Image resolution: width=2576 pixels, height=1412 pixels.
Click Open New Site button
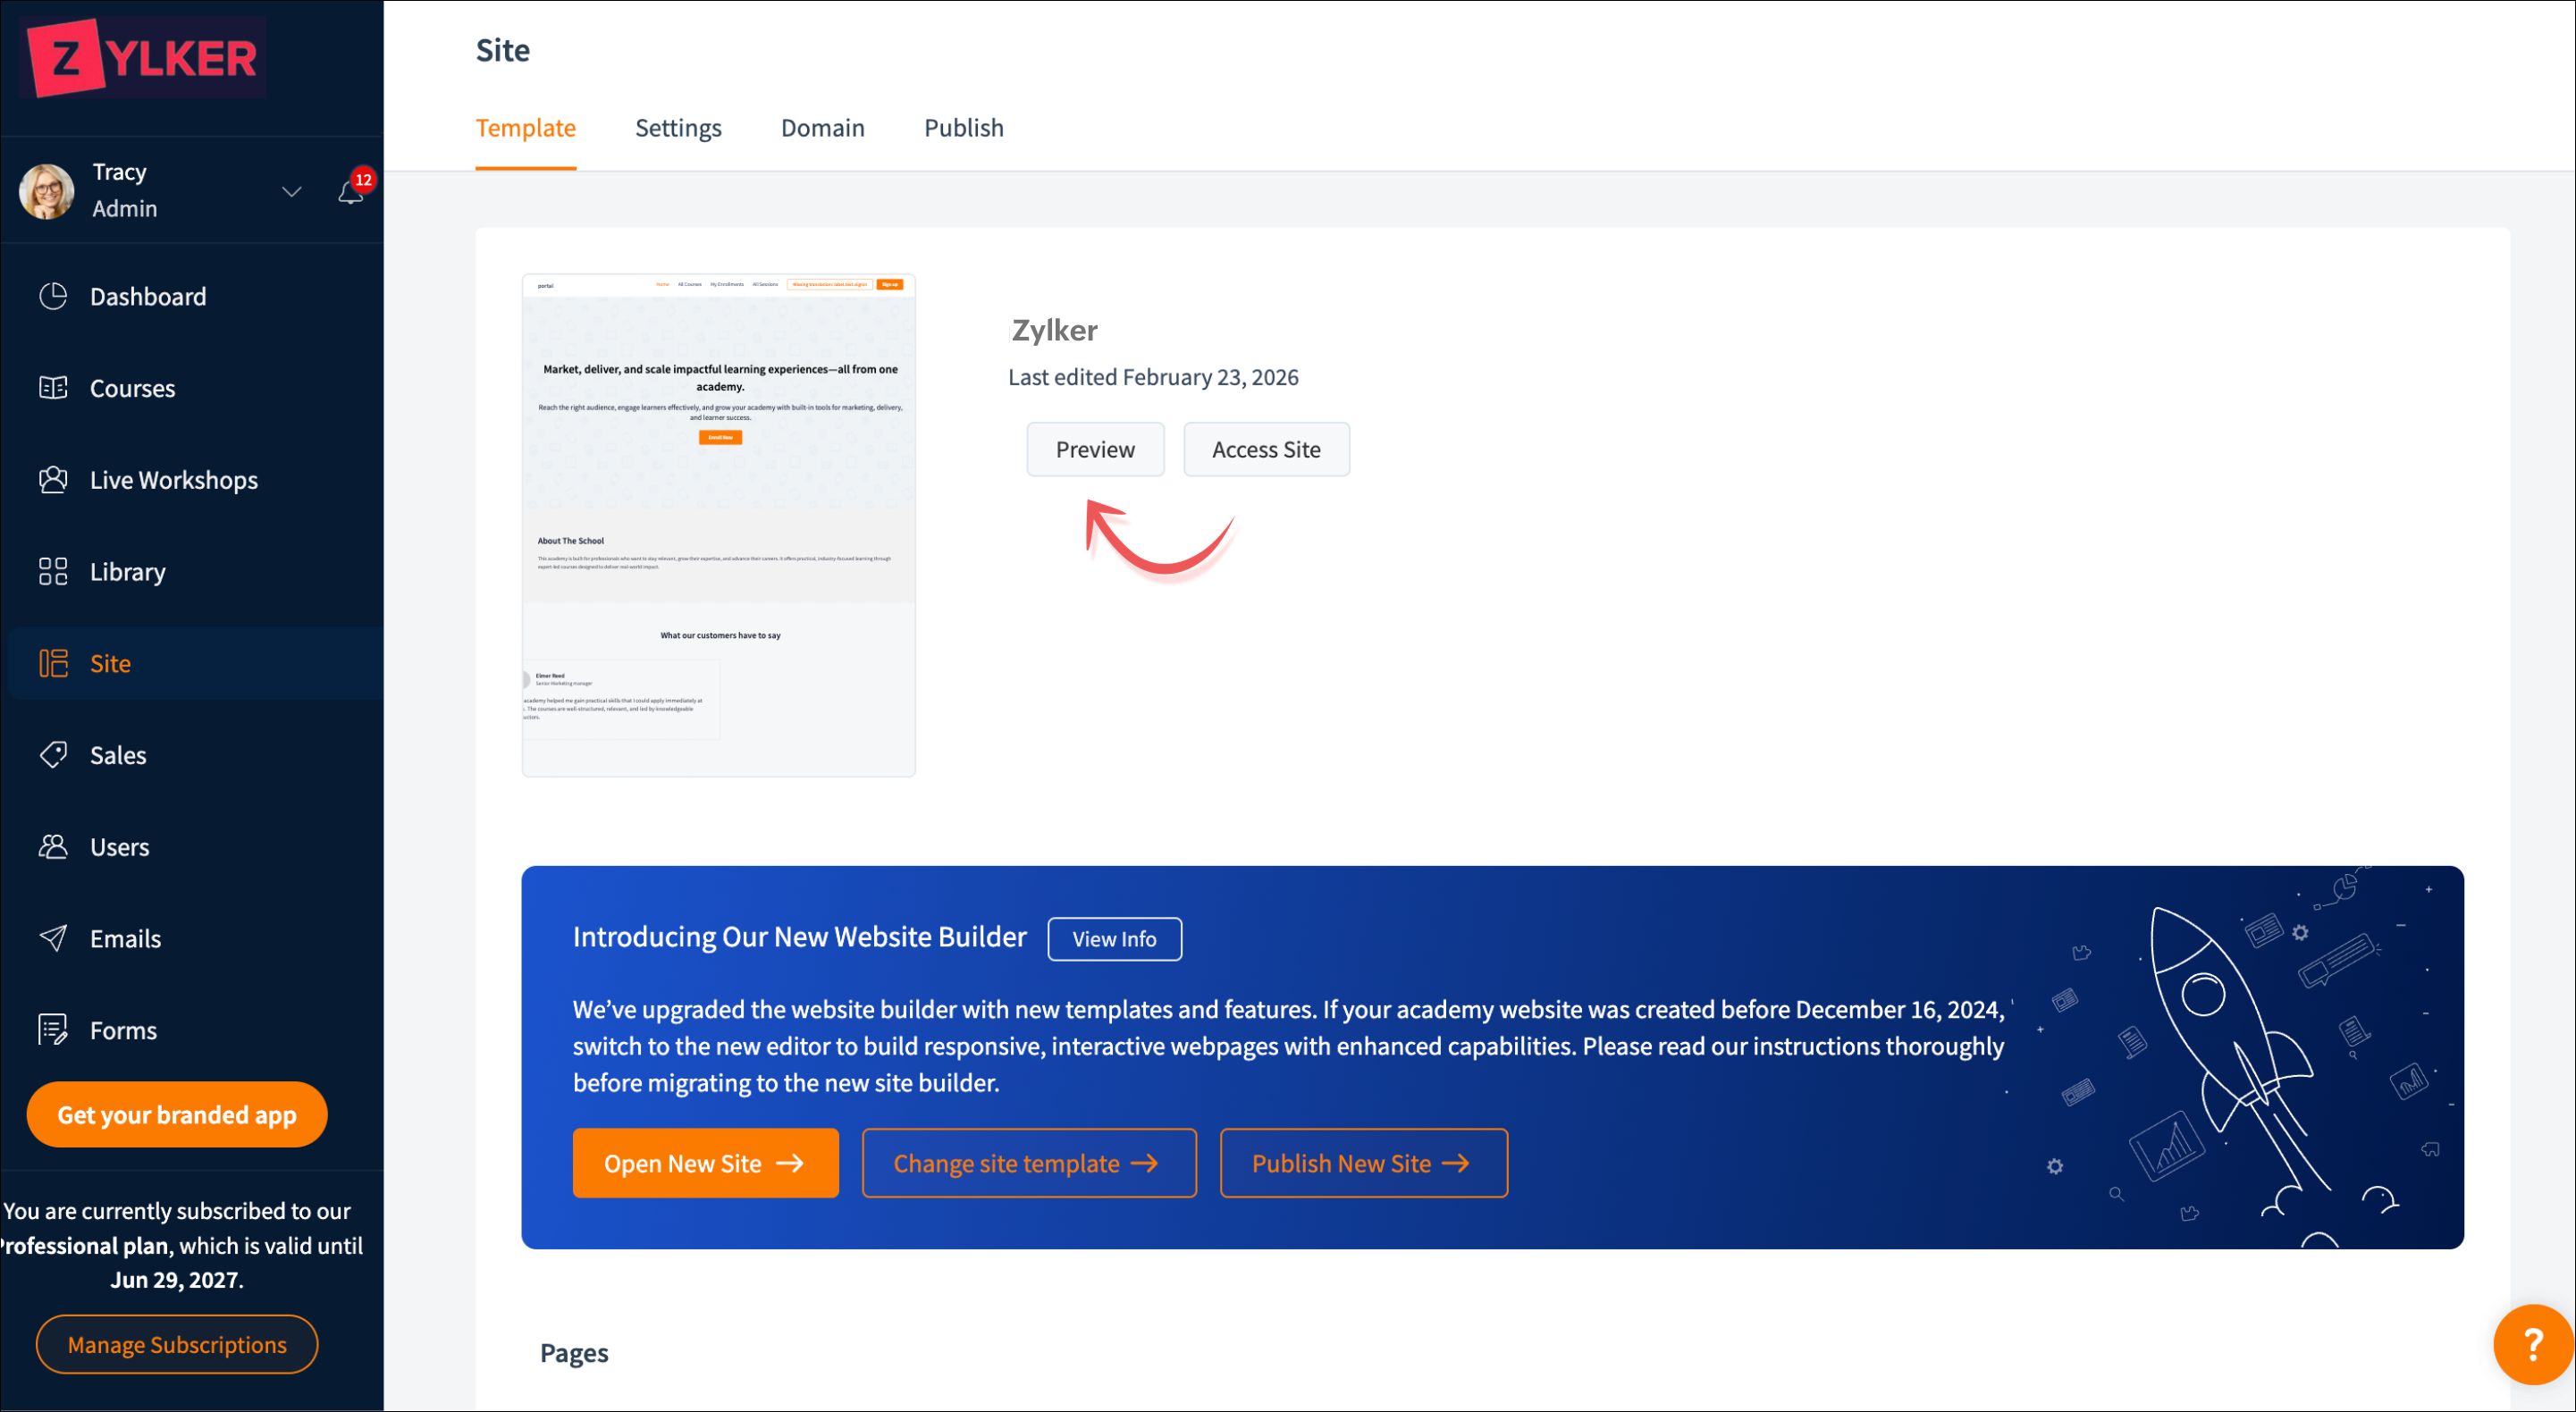point(705,1163)
